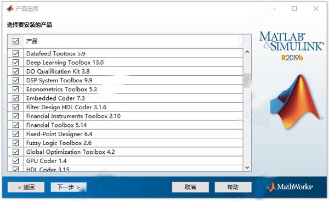Click the MathWorks logo in footer

point(290,187)
